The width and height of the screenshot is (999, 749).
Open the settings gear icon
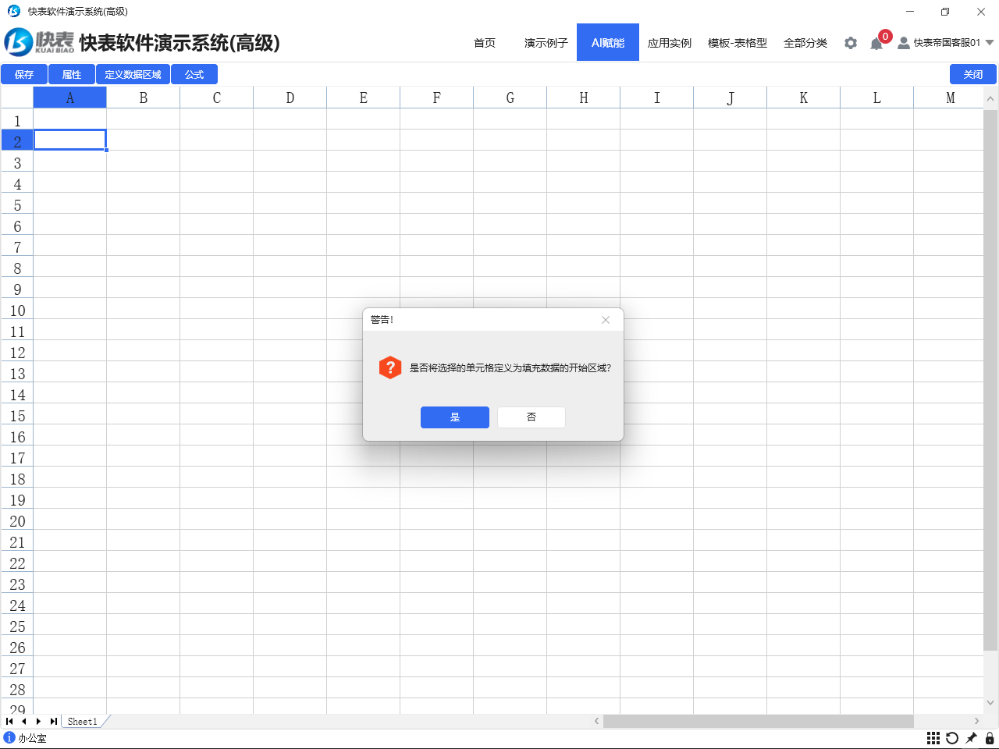tap(851, 43)
